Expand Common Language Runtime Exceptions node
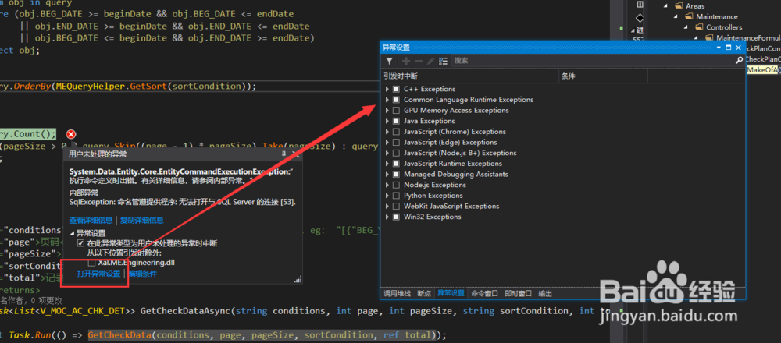The height and width of the screenshot is (343, 781). click(x=387, y=100)
